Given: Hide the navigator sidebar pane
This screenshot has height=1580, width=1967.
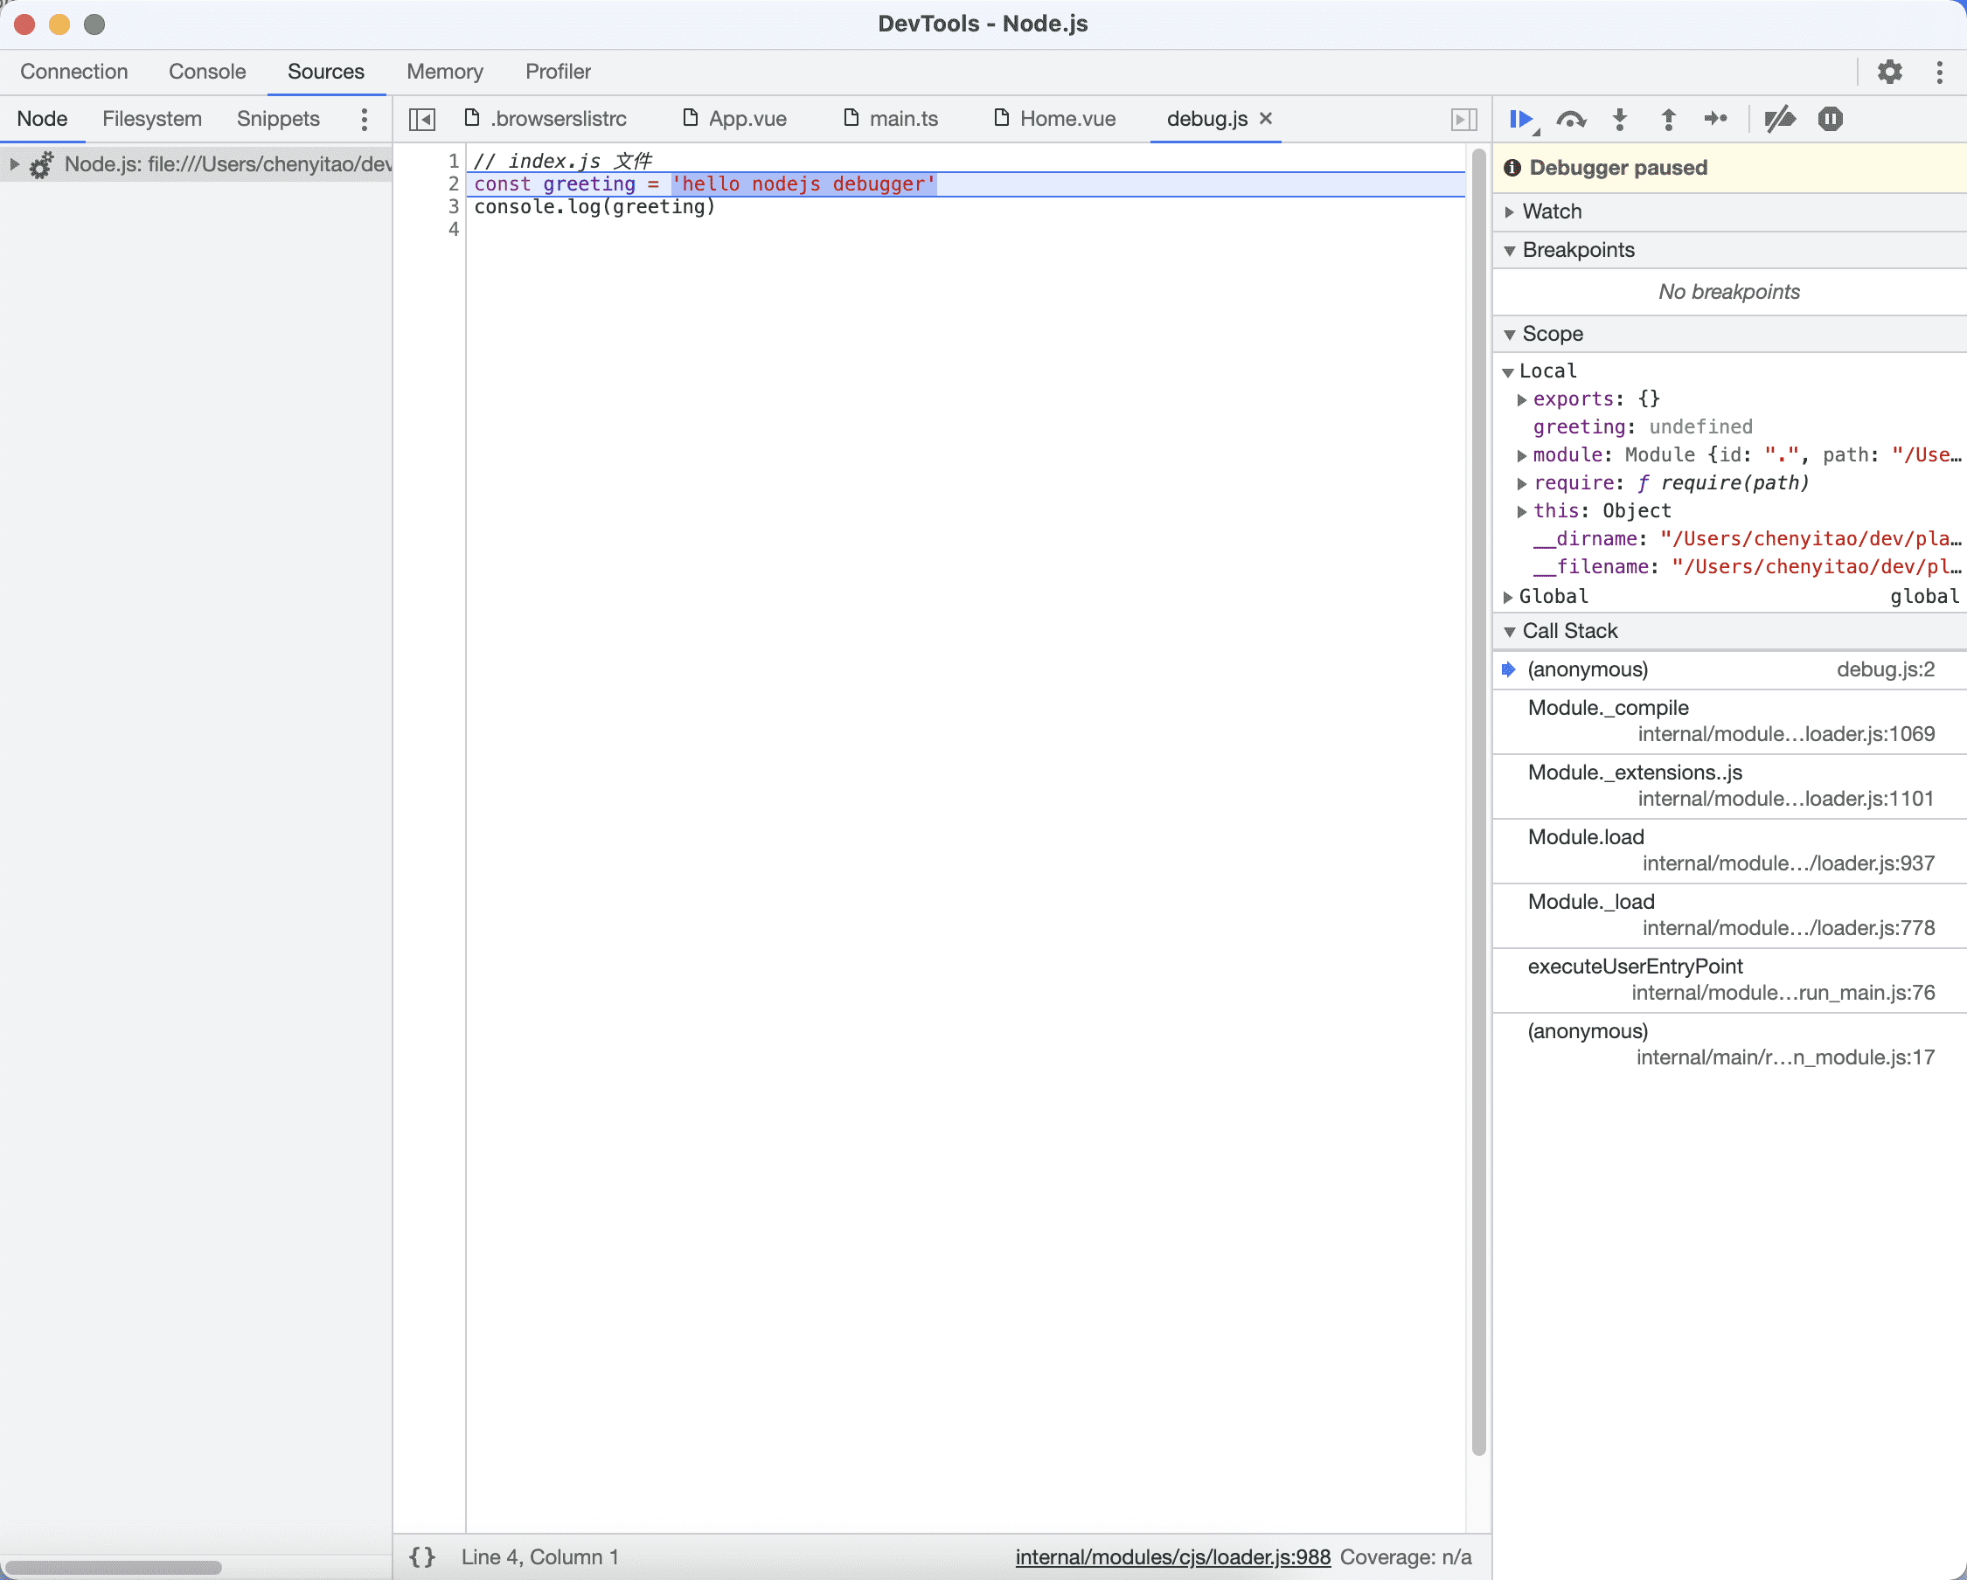Looking at the screenshot, I should pyautogui.click(x=421, y=120).
